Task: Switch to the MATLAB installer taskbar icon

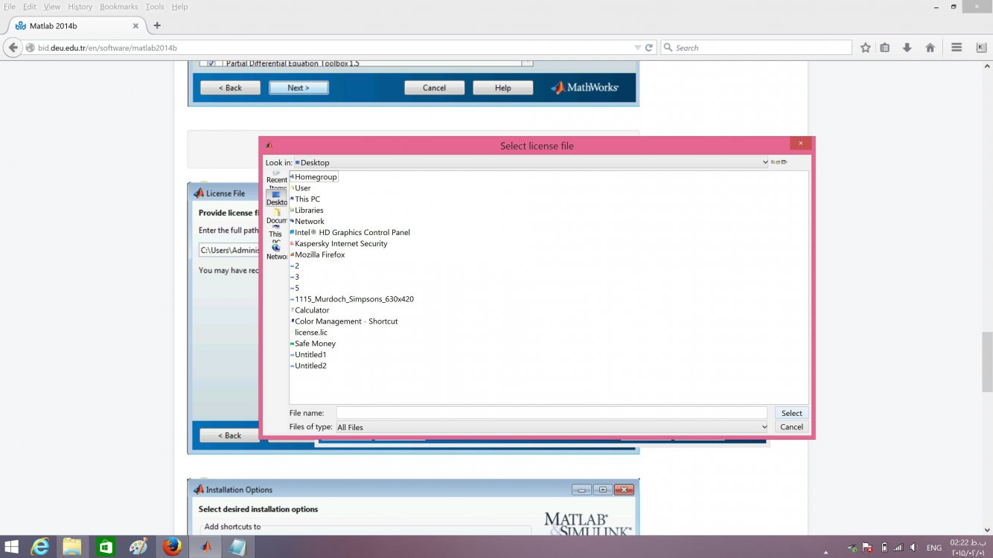Action: [205, 547]
